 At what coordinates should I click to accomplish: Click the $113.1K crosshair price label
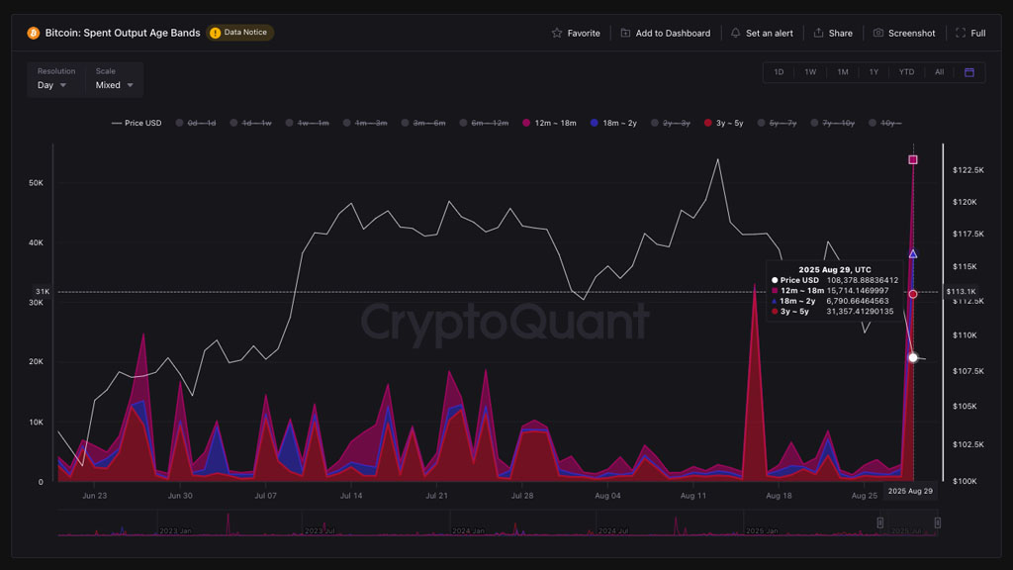[x=961, y=292]
